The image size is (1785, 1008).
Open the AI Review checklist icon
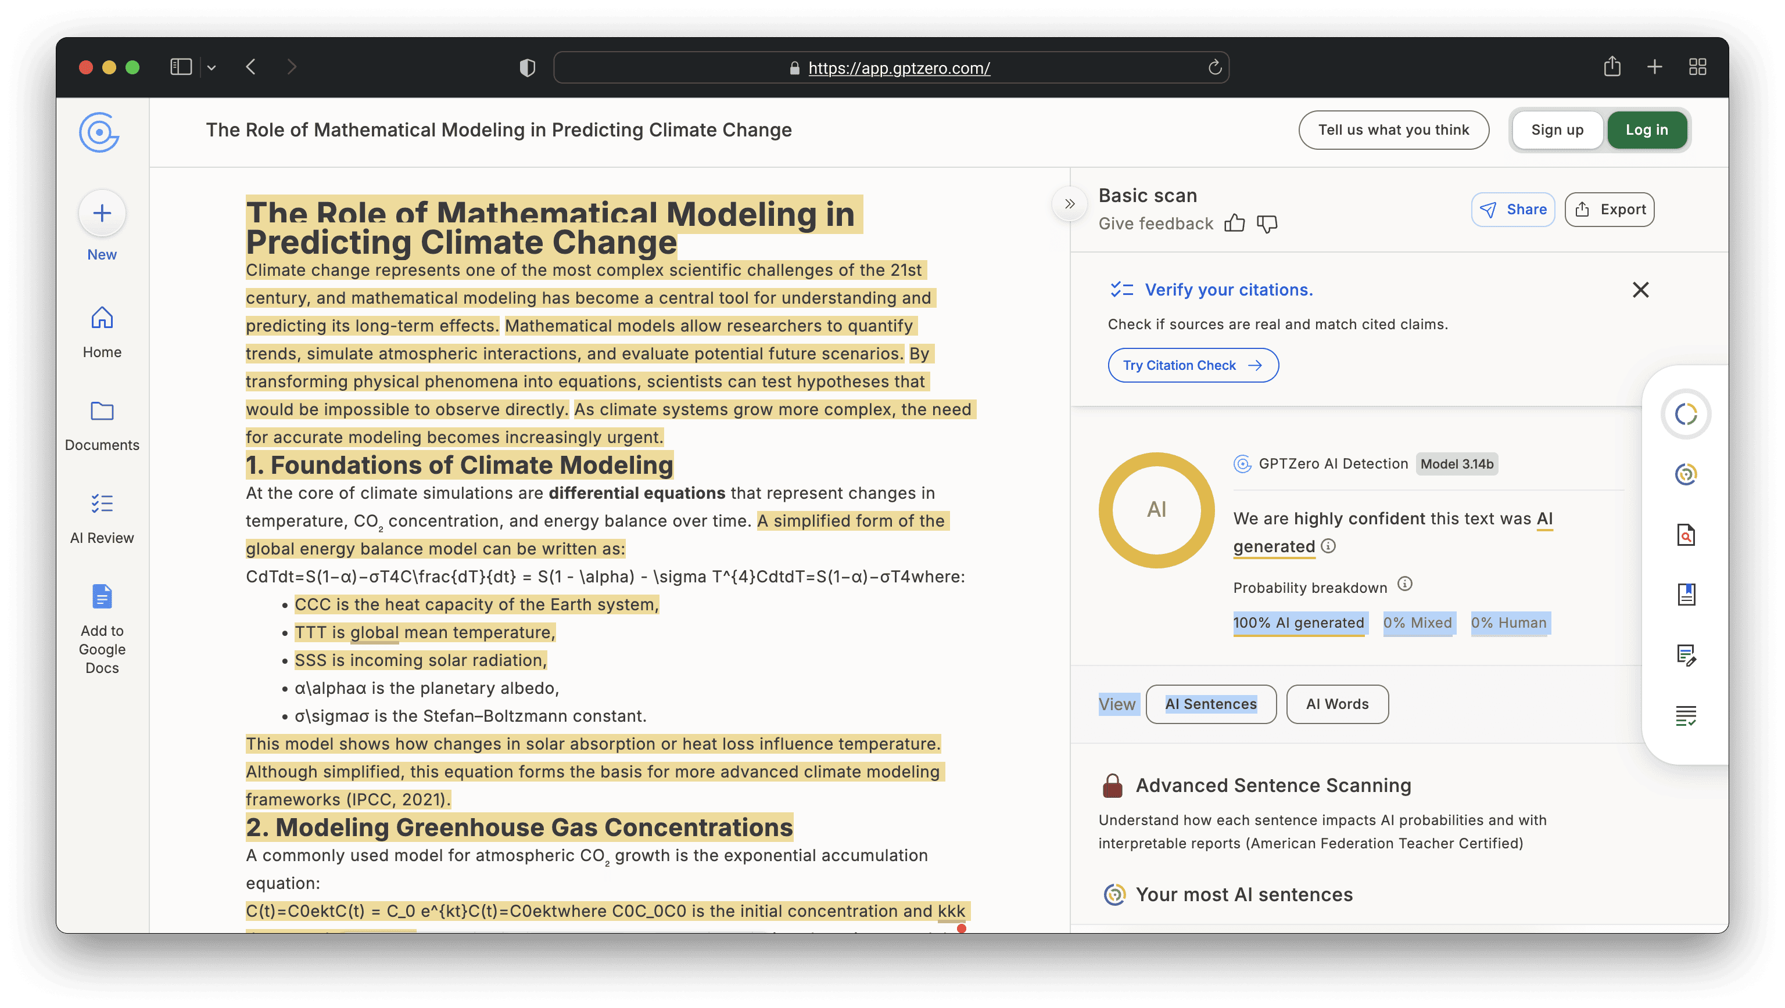coord(102,503)
